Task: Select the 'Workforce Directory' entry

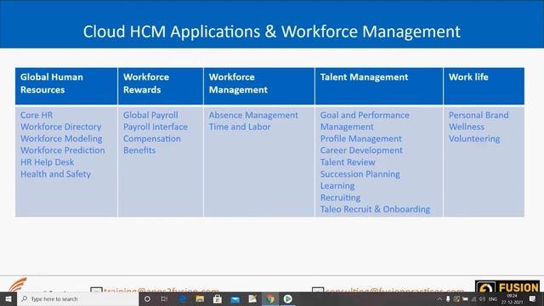Action: 60,127
